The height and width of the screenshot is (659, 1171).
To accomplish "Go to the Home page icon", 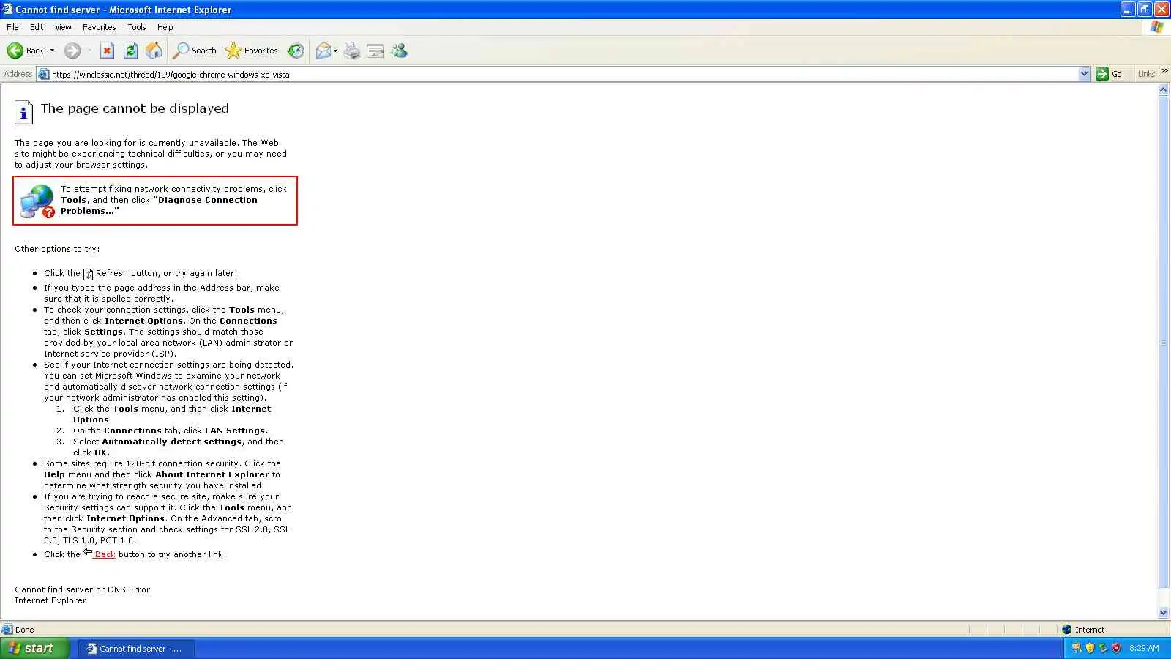I will (x=154, y=51).
